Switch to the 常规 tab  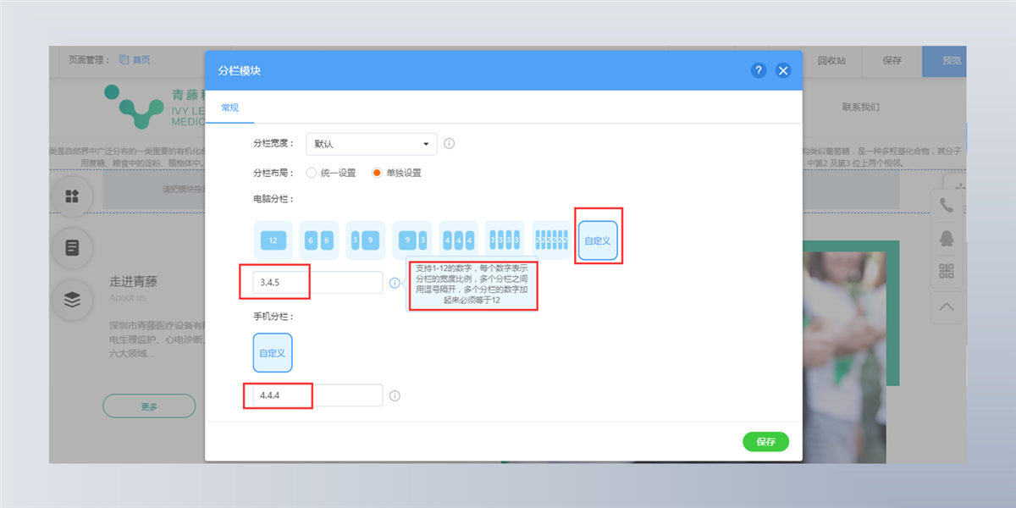230,108
